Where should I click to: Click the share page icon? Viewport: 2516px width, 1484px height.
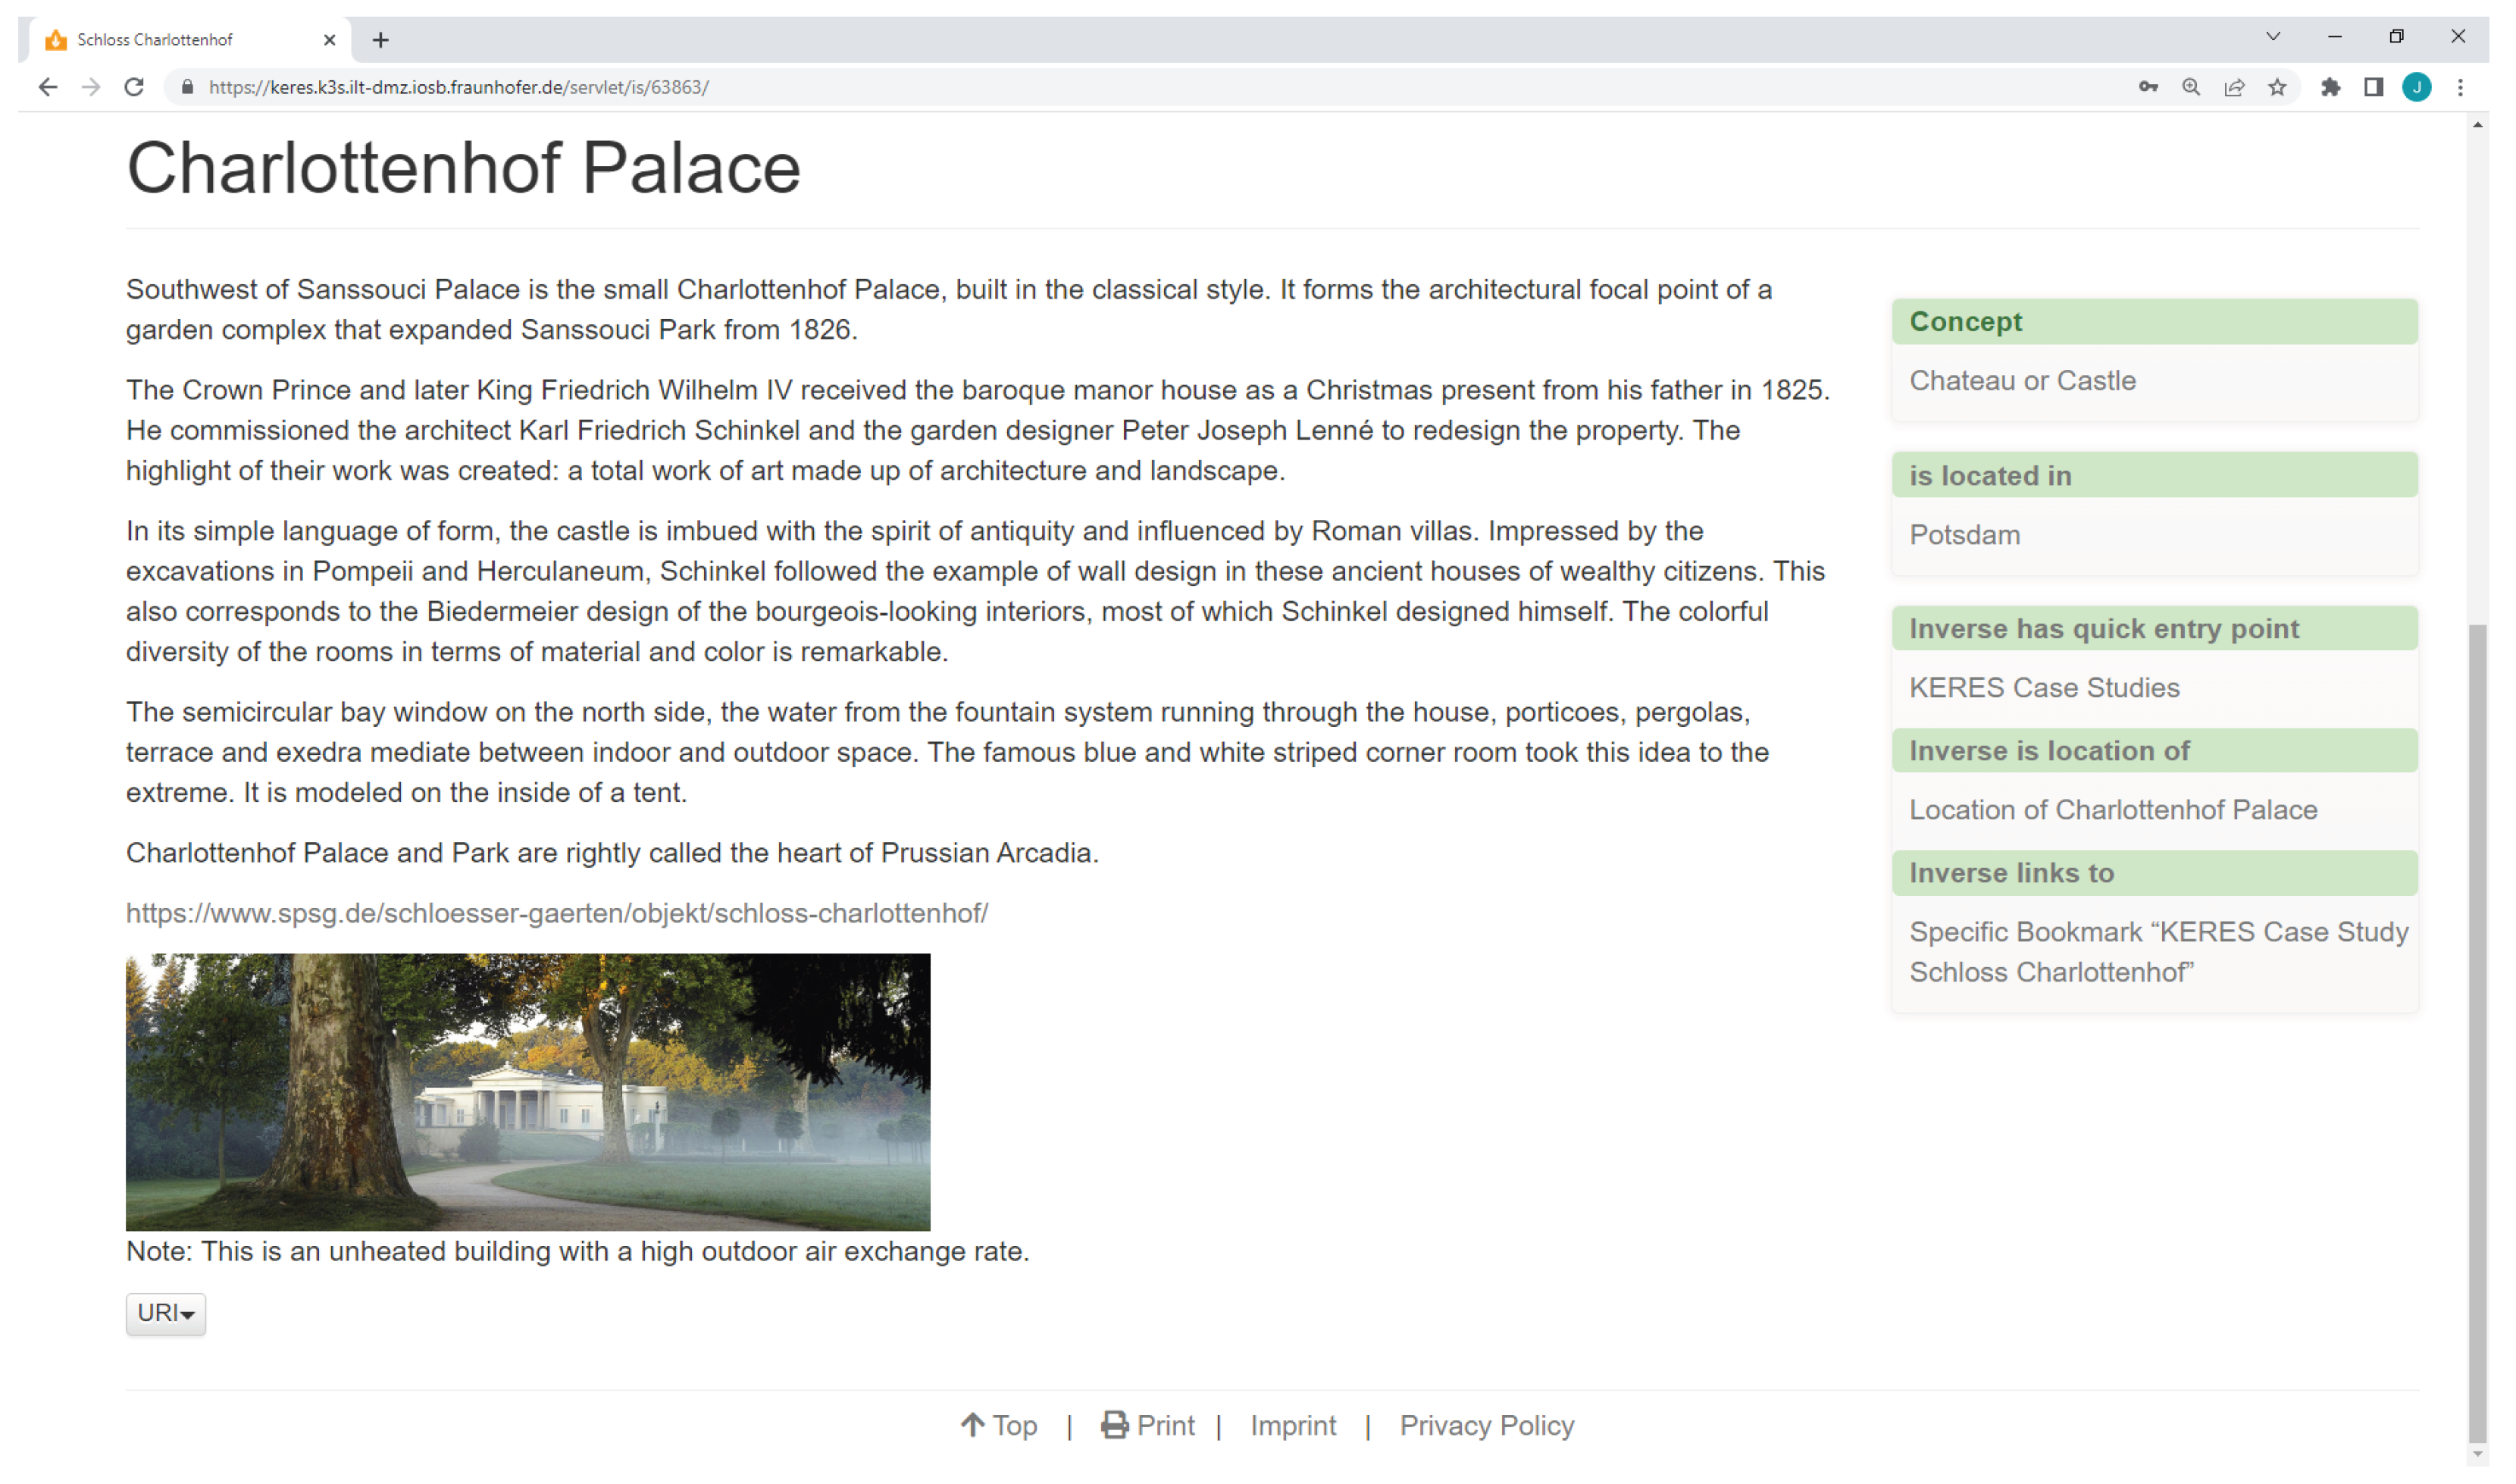click(x=2233, y=87)
